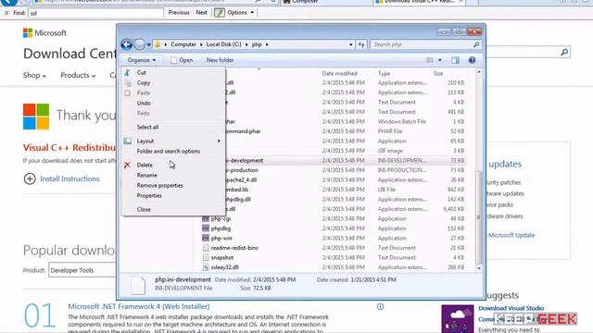The height and width of the screenshot is (333, 593).
Task: Sort by the Date modified column header
Action: (340, 73)
